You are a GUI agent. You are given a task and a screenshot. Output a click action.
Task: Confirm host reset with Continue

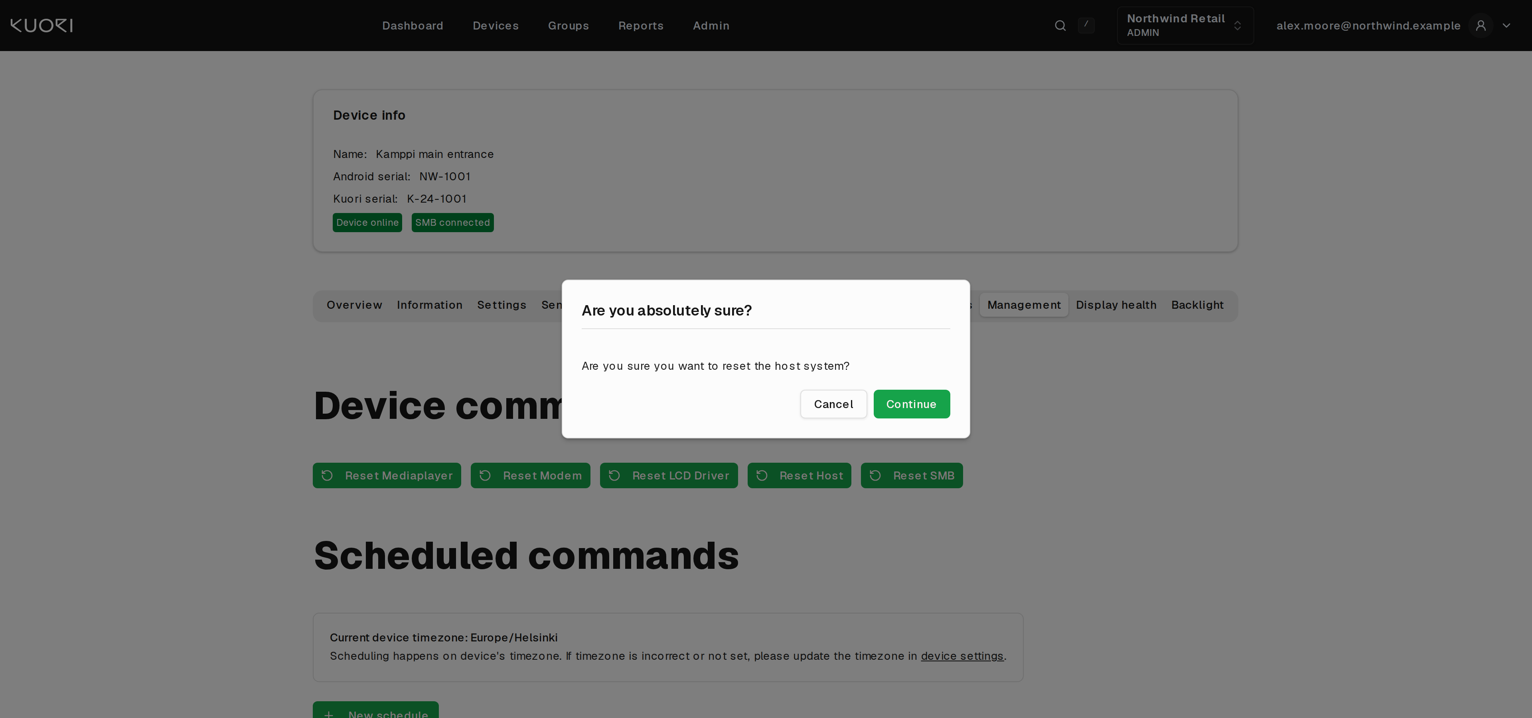pos(911,404)
